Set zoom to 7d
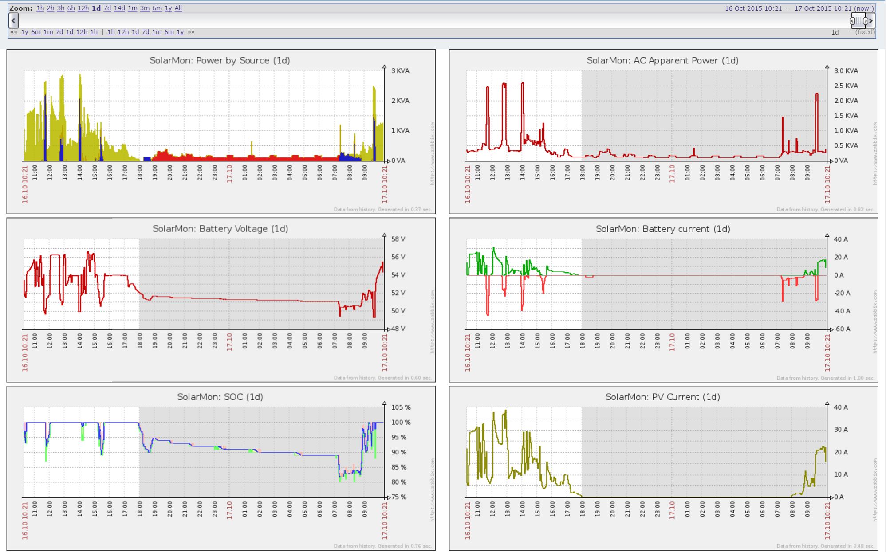This screenshot has width=886, height=552. tap(107, 8)
